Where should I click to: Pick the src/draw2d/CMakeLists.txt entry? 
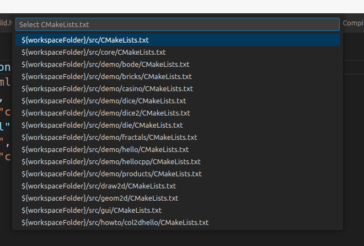[x=99, y=186]
